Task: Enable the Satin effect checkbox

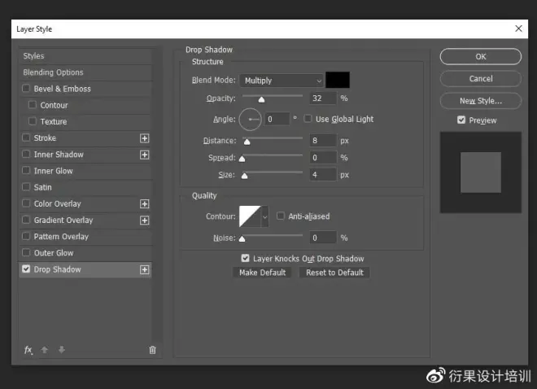Action: point(26,186)
